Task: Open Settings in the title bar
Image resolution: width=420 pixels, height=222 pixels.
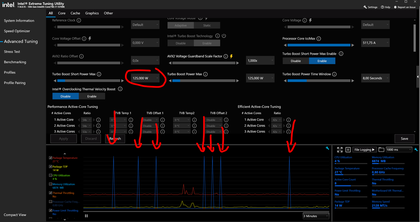Action: pyautogui.click(x=370, y=7)
